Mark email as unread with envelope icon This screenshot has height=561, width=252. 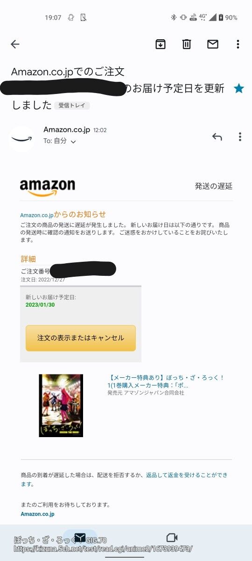(x=213, y=44)
